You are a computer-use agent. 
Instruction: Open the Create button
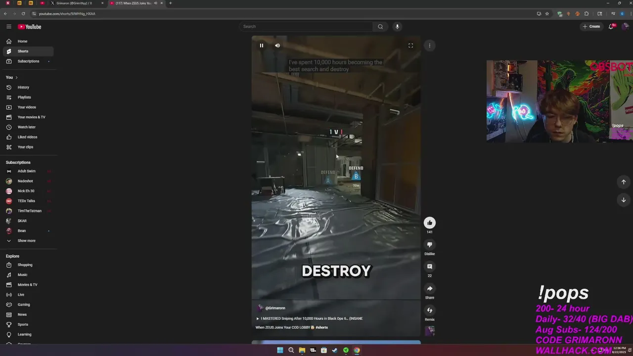591,27
